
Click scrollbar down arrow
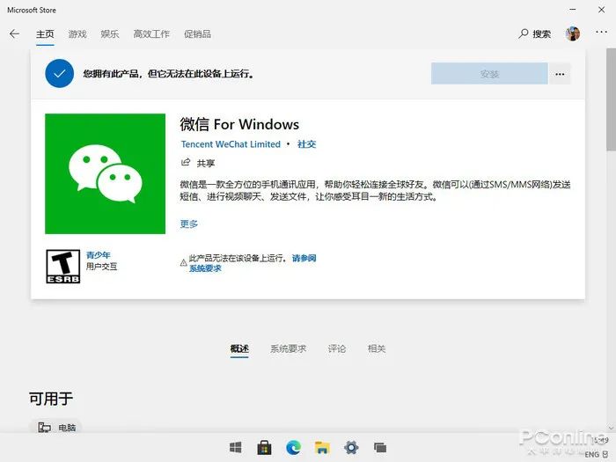pyautogui.click(x=611, y=428)
